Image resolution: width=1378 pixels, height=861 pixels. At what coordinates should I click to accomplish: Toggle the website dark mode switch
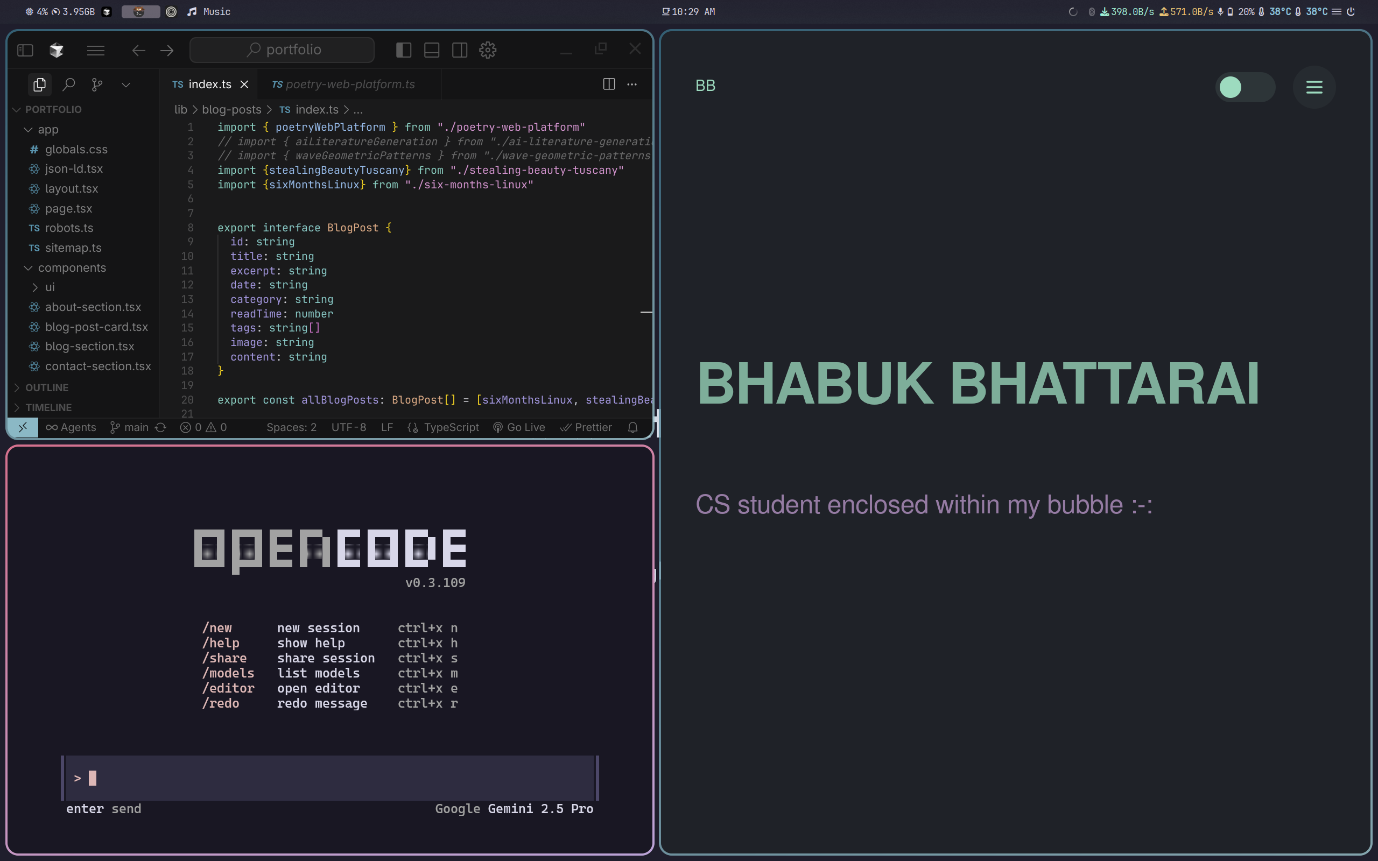click(1245, 87)
